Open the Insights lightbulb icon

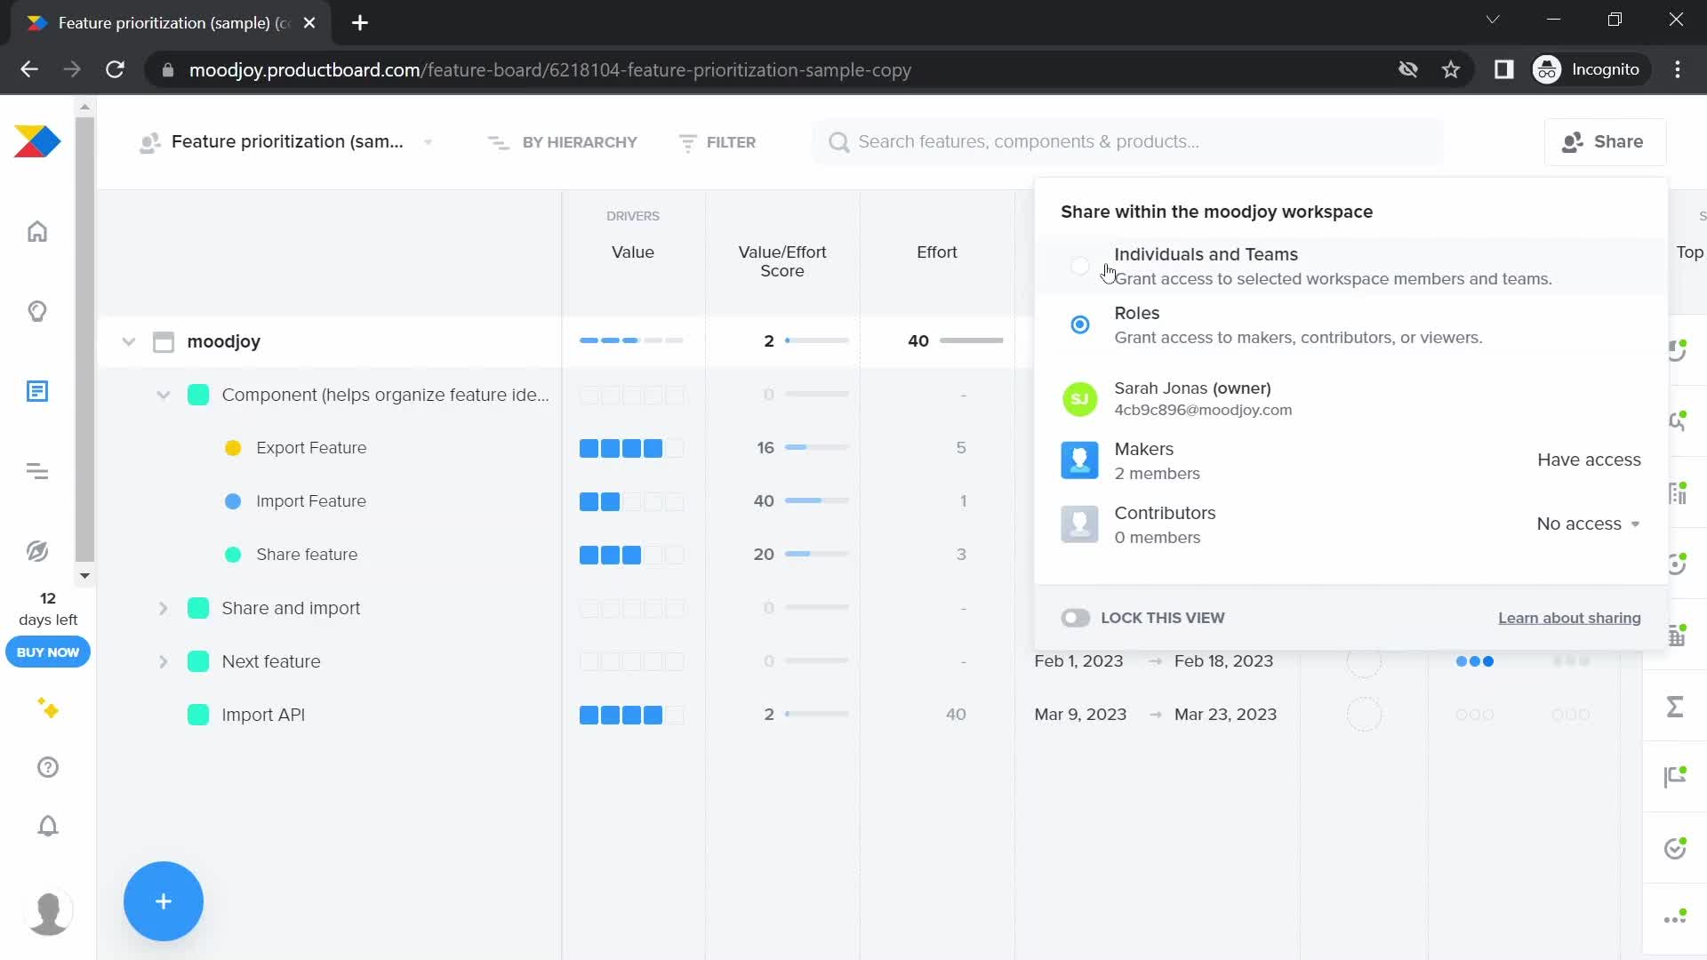[x=37, y=311]
